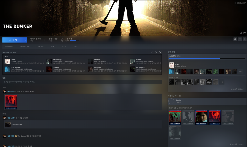
Task: Click the controller icon on the banner
Action: (x=245, y=33)
